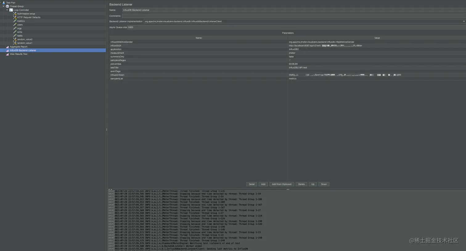The width and height of the screenshot is (466, 251).
Task: Select the Test Plan flask icon
Action: 4,2
